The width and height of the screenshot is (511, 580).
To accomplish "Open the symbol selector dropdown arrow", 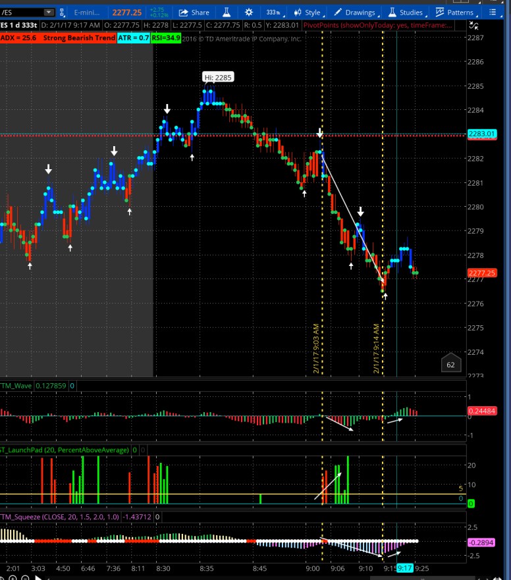I will 49,12.
